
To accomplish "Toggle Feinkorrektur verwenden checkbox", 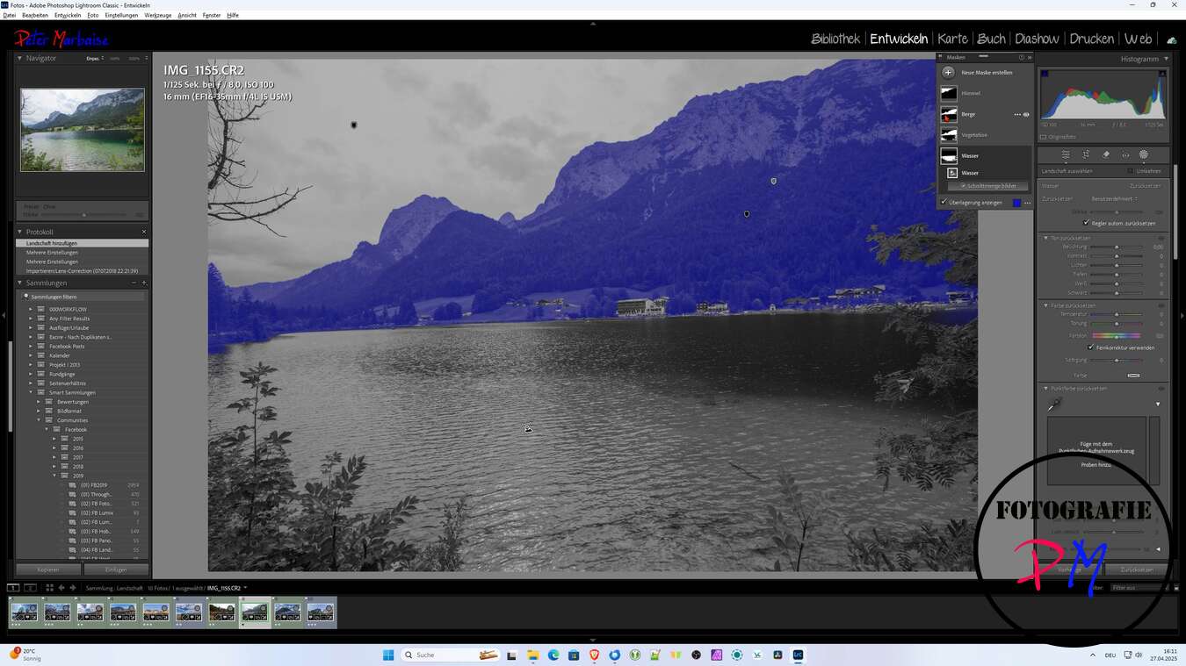I will coord(1090,347).
